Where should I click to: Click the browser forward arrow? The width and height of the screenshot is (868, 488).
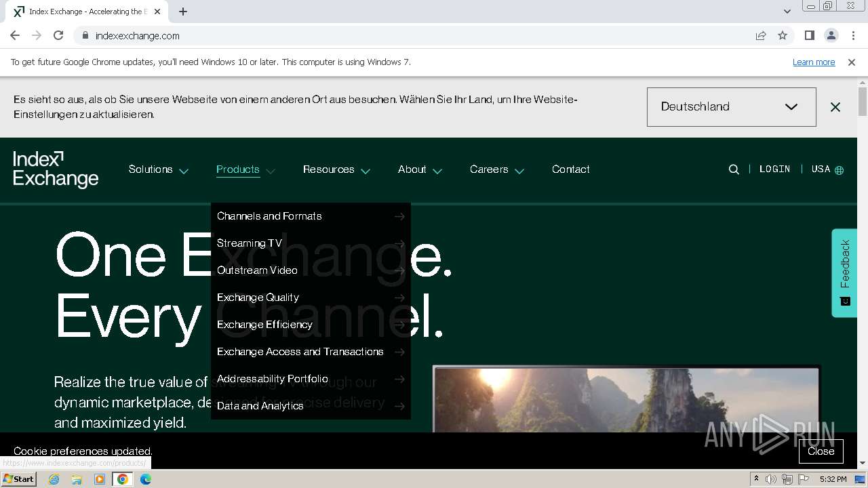pos(37,35)
